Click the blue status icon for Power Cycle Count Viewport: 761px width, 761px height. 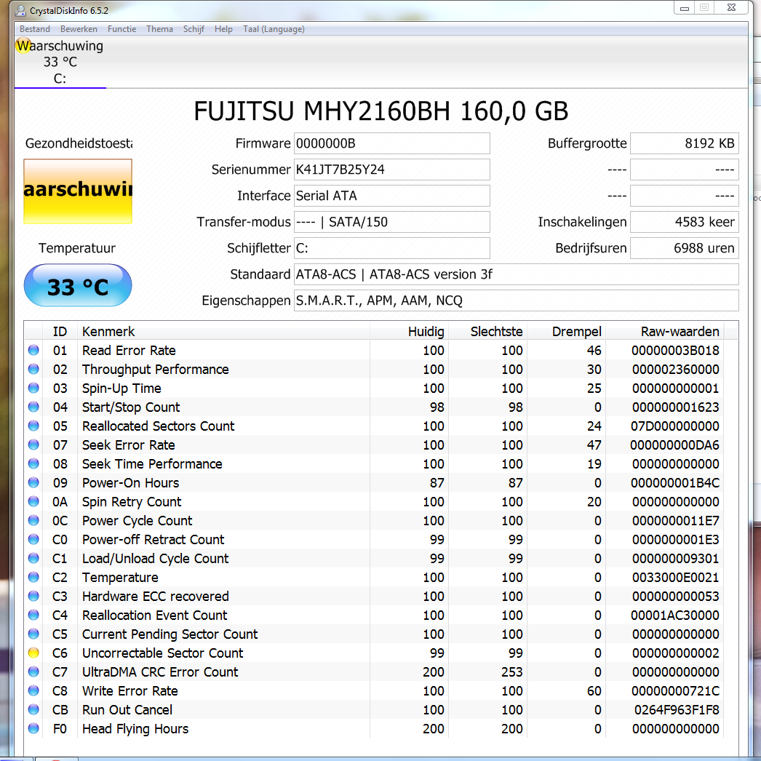pyautogui.click(x=33, y=520)
